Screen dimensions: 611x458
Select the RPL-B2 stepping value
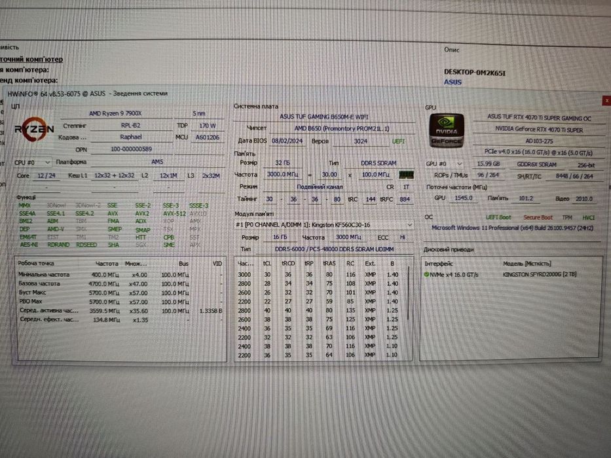tap(130, 126)
